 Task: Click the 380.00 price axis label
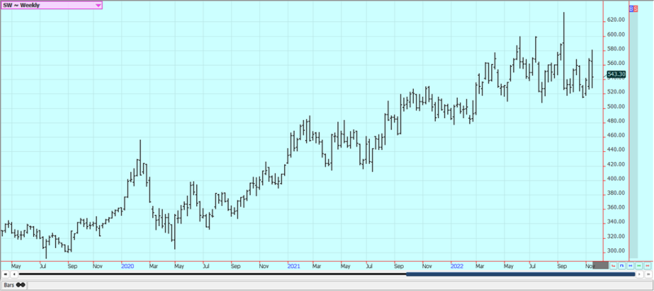point(616,193)
